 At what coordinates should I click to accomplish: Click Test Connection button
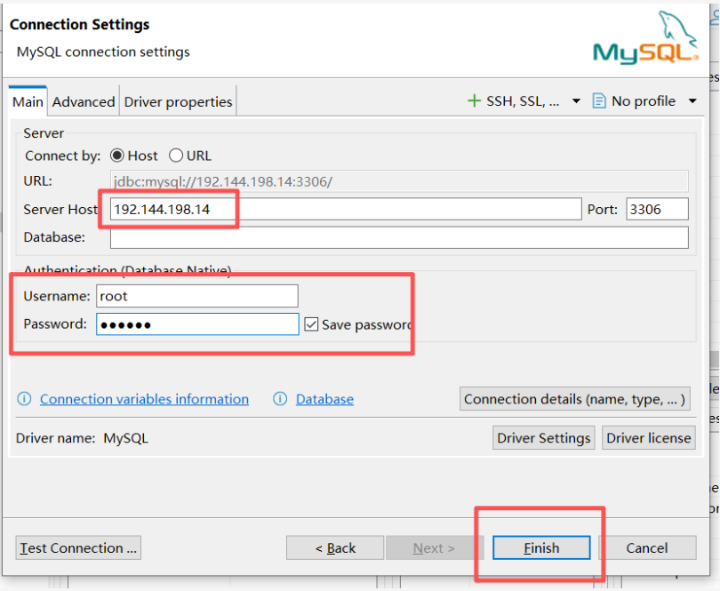pyautogui.click(x=78, y=547)
